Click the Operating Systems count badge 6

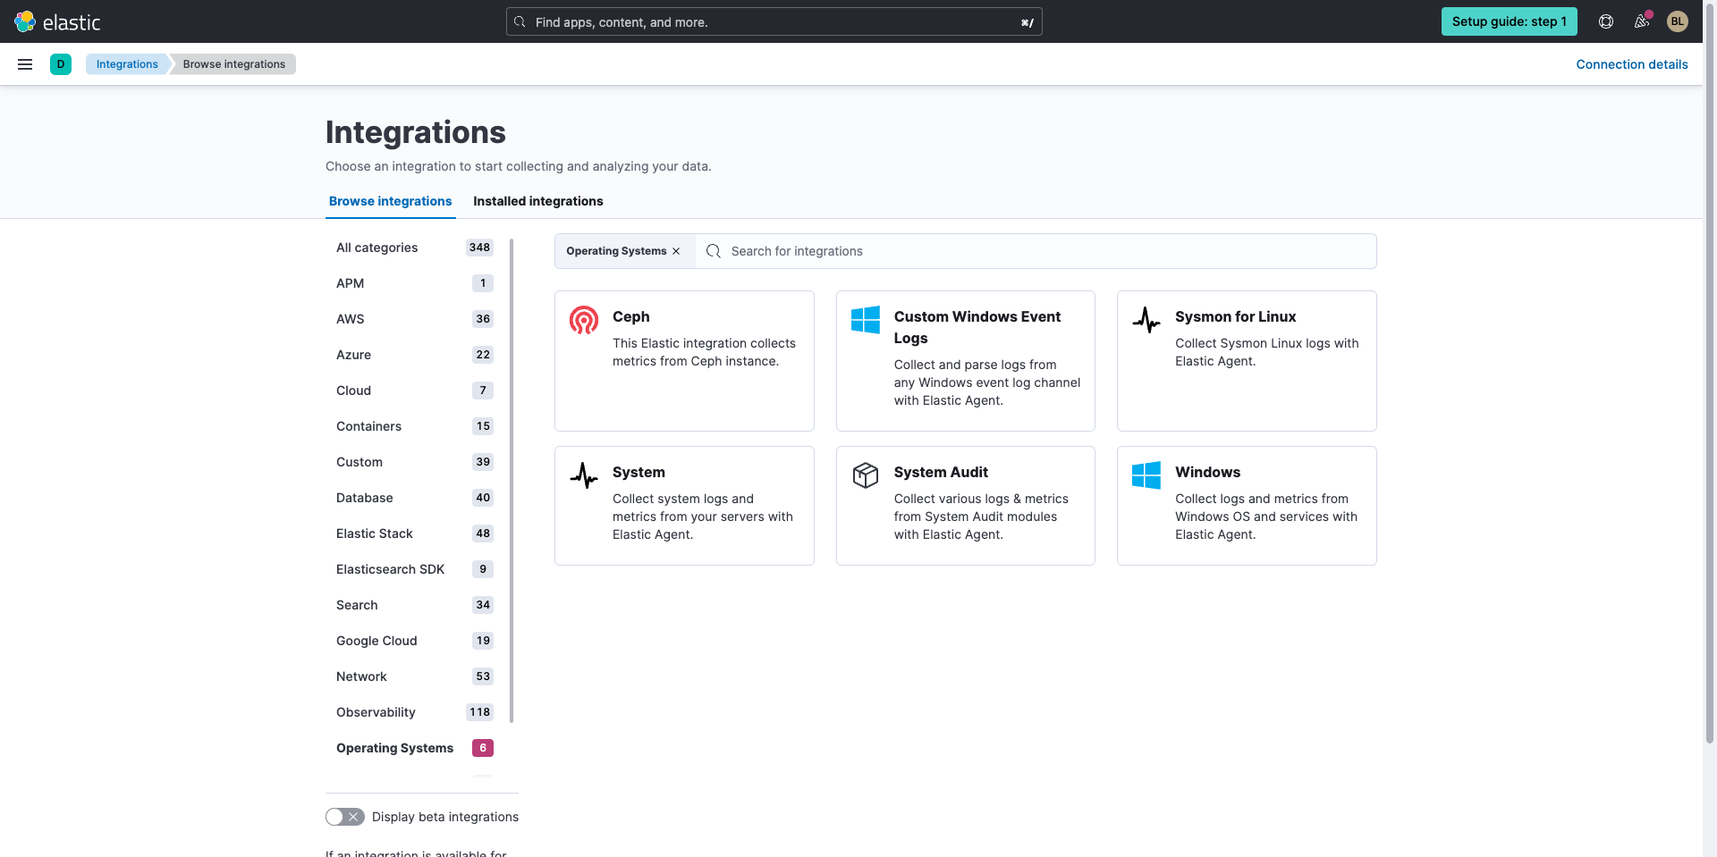[x=483, y=748]
